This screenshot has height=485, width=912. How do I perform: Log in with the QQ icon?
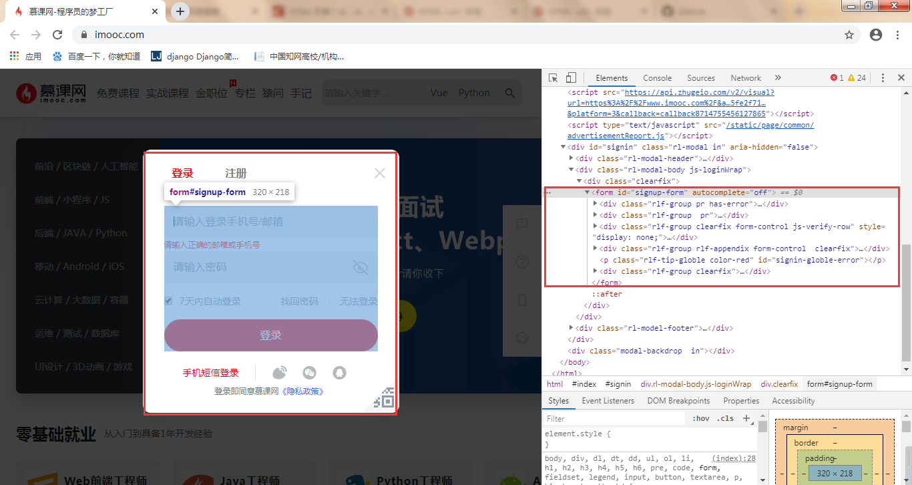[340, 373]
